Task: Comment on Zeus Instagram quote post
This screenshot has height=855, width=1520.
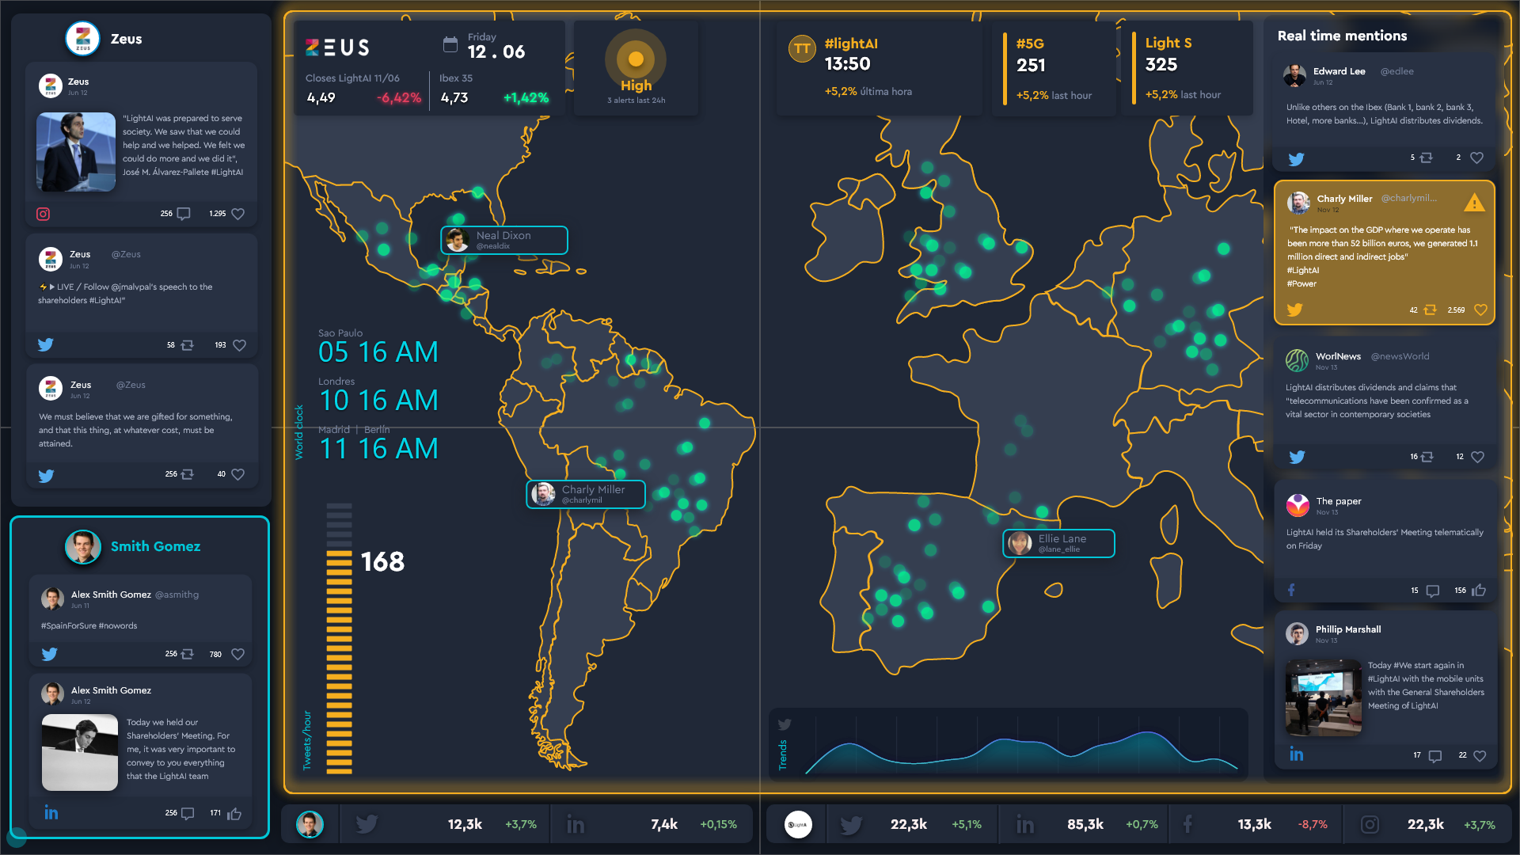Action: pyautogui.click(x=184, y=214)
